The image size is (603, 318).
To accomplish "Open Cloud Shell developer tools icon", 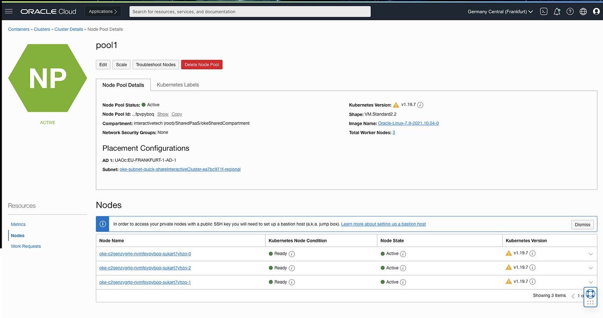I will tap(544, 12).
